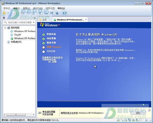The width and height of the screenshot is (153, 123).
Task: Enter full screen mode
Action: coord(52,13)
